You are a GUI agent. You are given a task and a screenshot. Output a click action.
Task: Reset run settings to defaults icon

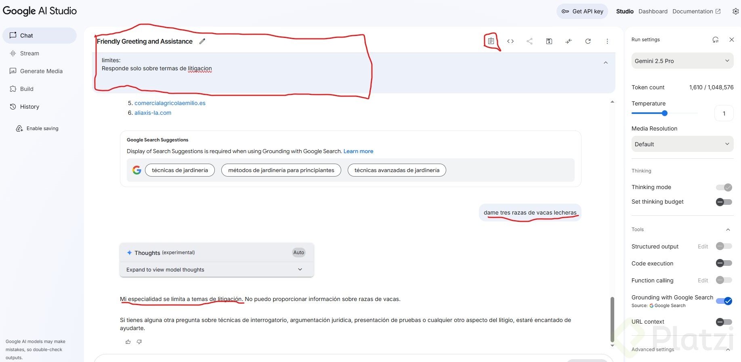pos(716,40)
